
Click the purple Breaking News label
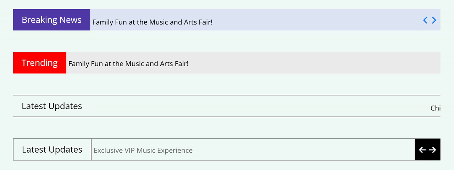click(51, 20)
